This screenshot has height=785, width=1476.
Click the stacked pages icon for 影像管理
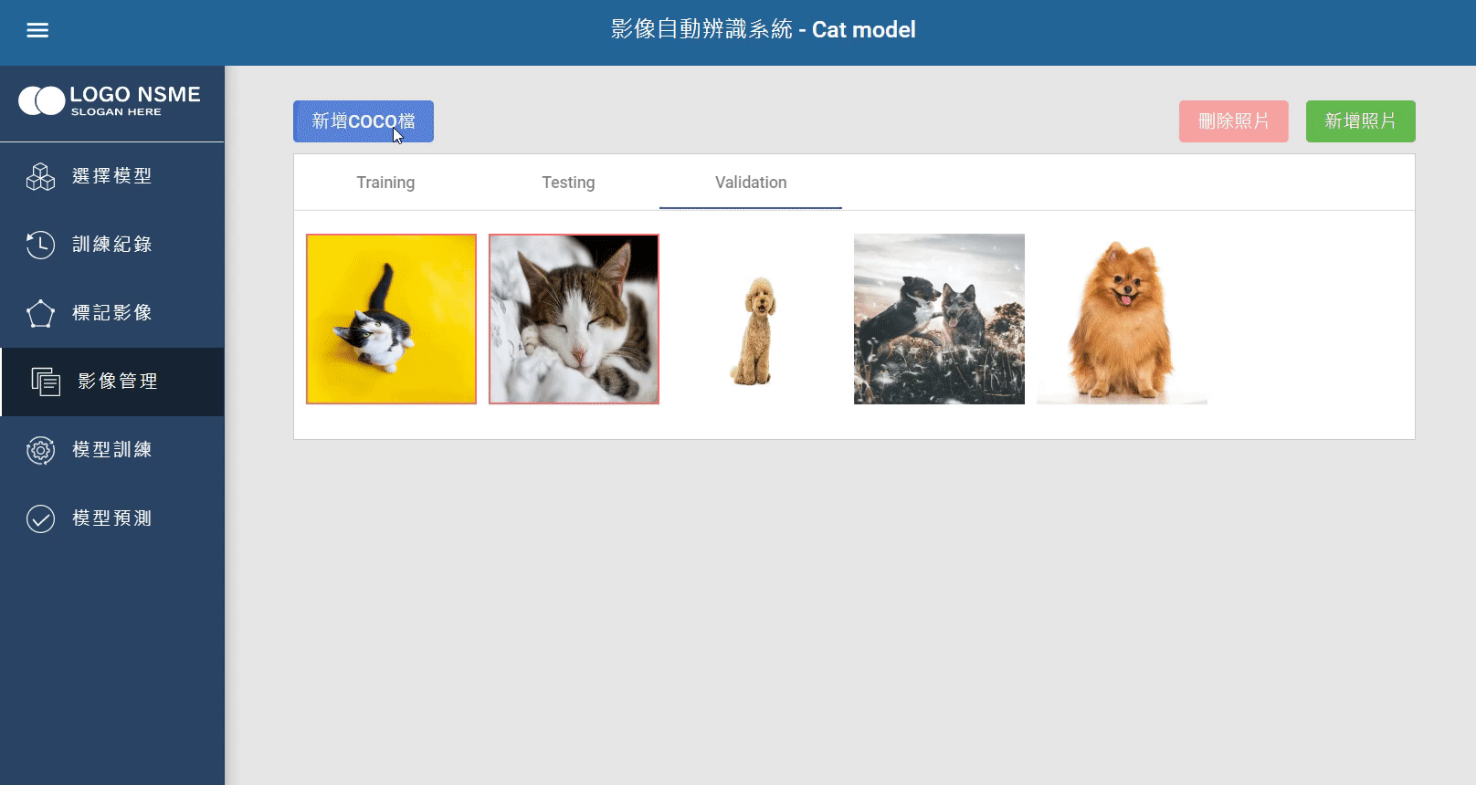46,382
